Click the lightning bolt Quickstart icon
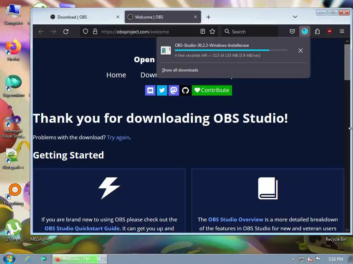This screenshot has width=353, height=264. (x=109, y=188)
